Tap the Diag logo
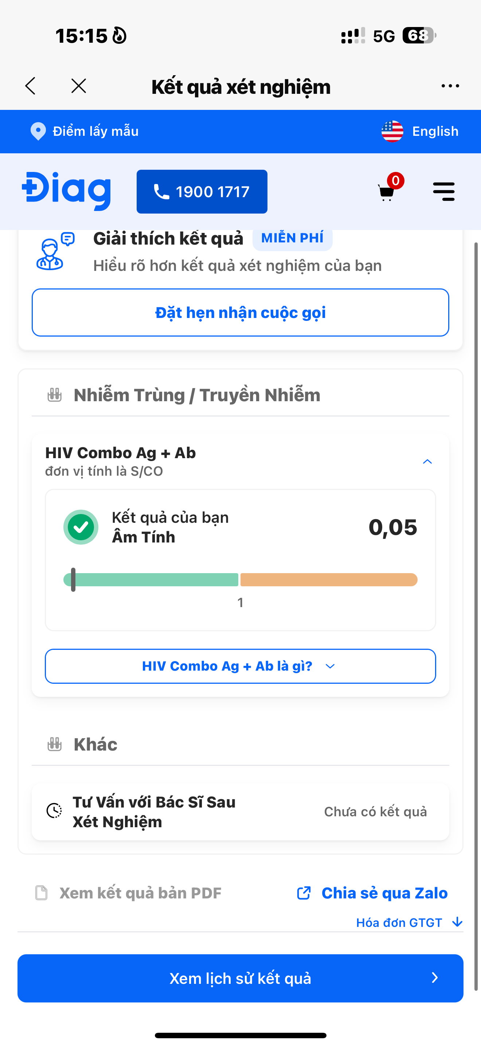 pyautogui.click(x=67, y=191)
